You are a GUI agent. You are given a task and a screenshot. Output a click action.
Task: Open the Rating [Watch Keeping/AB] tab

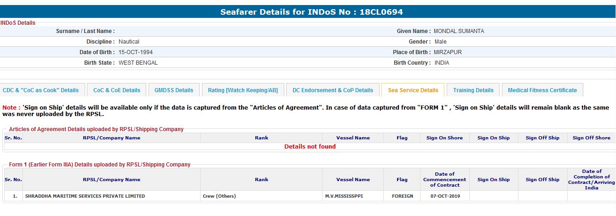click(243, 90)
